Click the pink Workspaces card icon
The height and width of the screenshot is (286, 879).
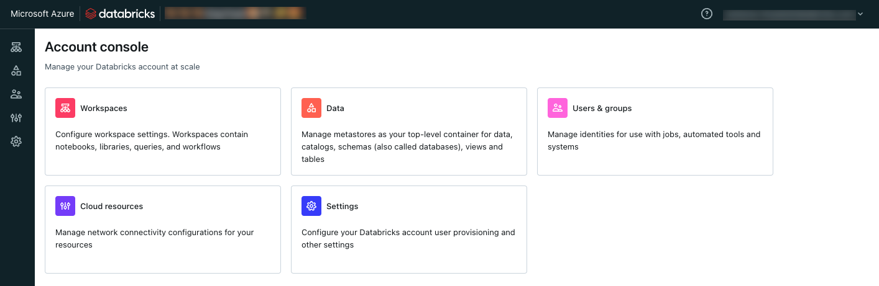point(65,108)
